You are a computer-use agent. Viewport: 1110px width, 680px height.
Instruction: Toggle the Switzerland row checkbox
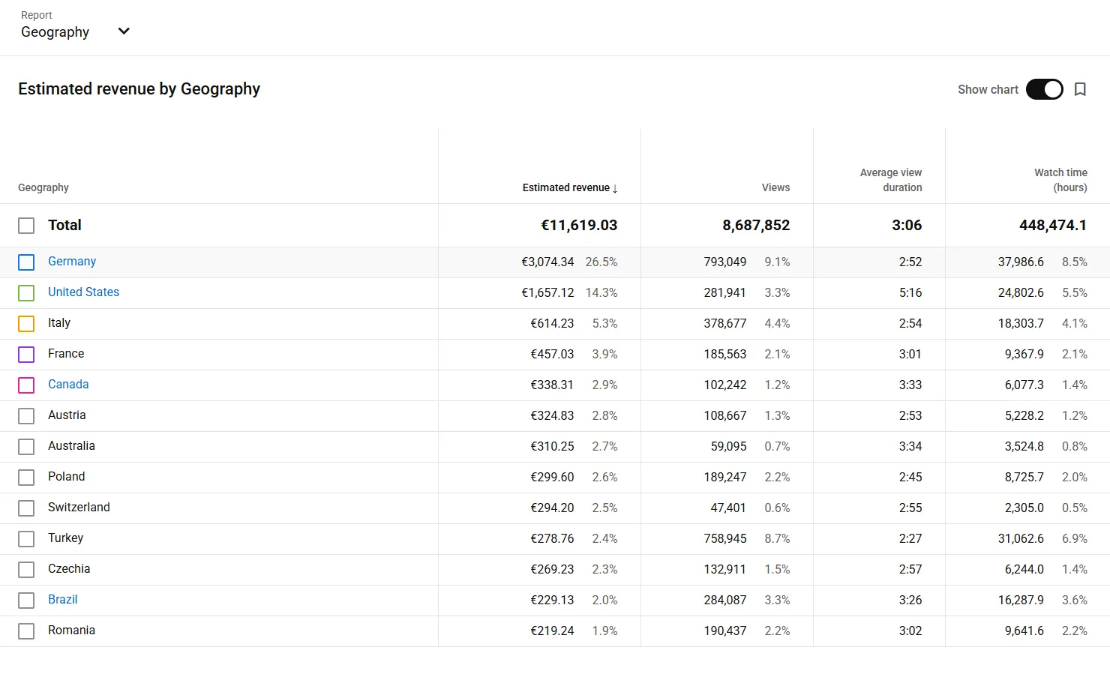[26, 508]
